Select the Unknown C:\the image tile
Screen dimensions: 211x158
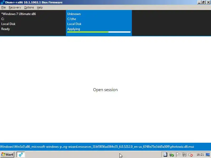point(99,23)
